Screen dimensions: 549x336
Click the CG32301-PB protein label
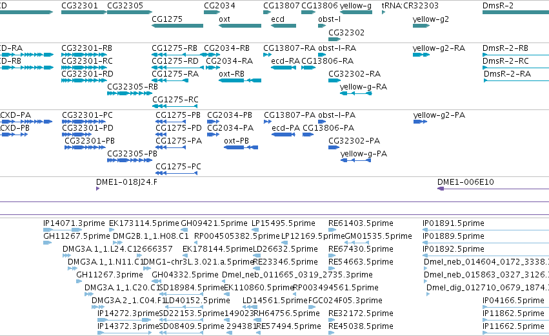click(90, 141)
